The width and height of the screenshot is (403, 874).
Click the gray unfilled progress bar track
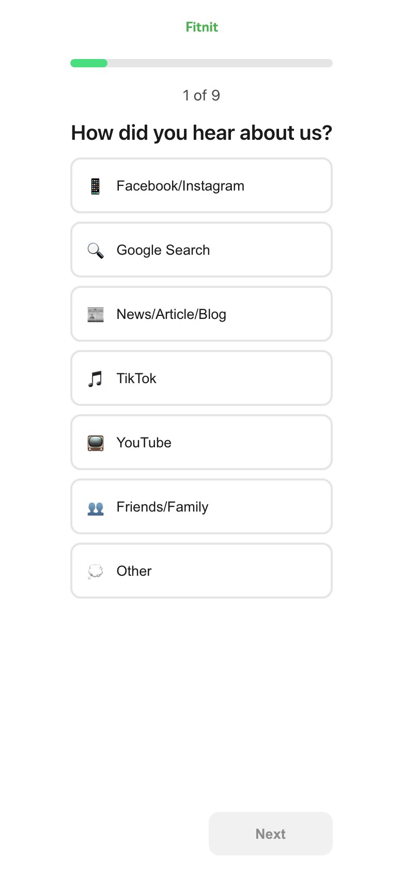[220, 63]
